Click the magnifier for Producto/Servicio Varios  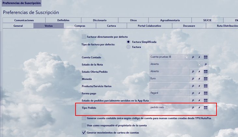pyautogui.click(x=193, y=86)
